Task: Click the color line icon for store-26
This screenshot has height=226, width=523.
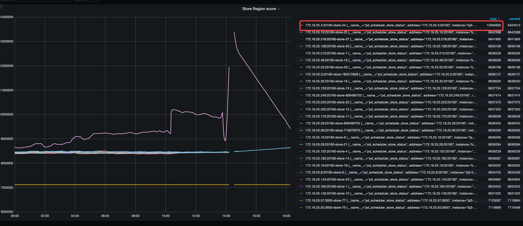Action: pos(301,67)
